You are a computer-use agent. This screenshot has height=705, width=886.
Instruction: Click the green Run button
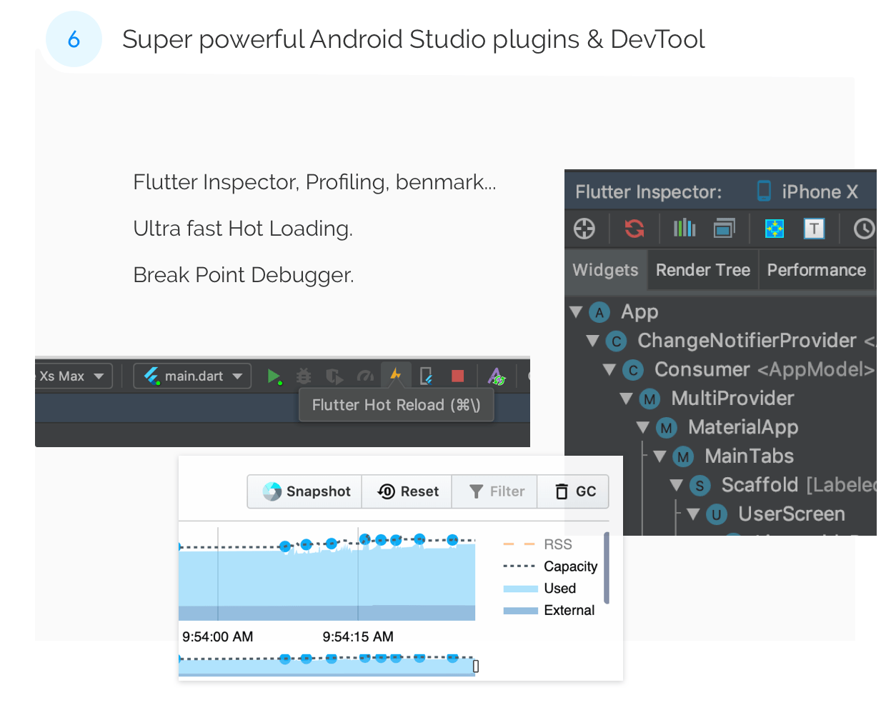[x=274, y=376]
